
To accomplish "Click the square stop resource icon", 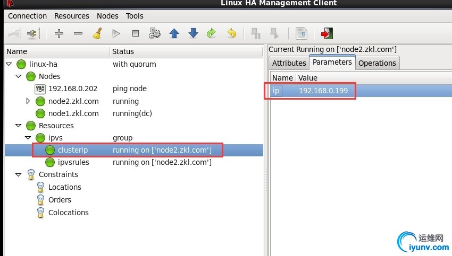I will pos(136,33).
